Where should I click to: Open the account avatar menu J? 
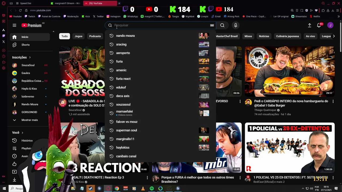330,25
